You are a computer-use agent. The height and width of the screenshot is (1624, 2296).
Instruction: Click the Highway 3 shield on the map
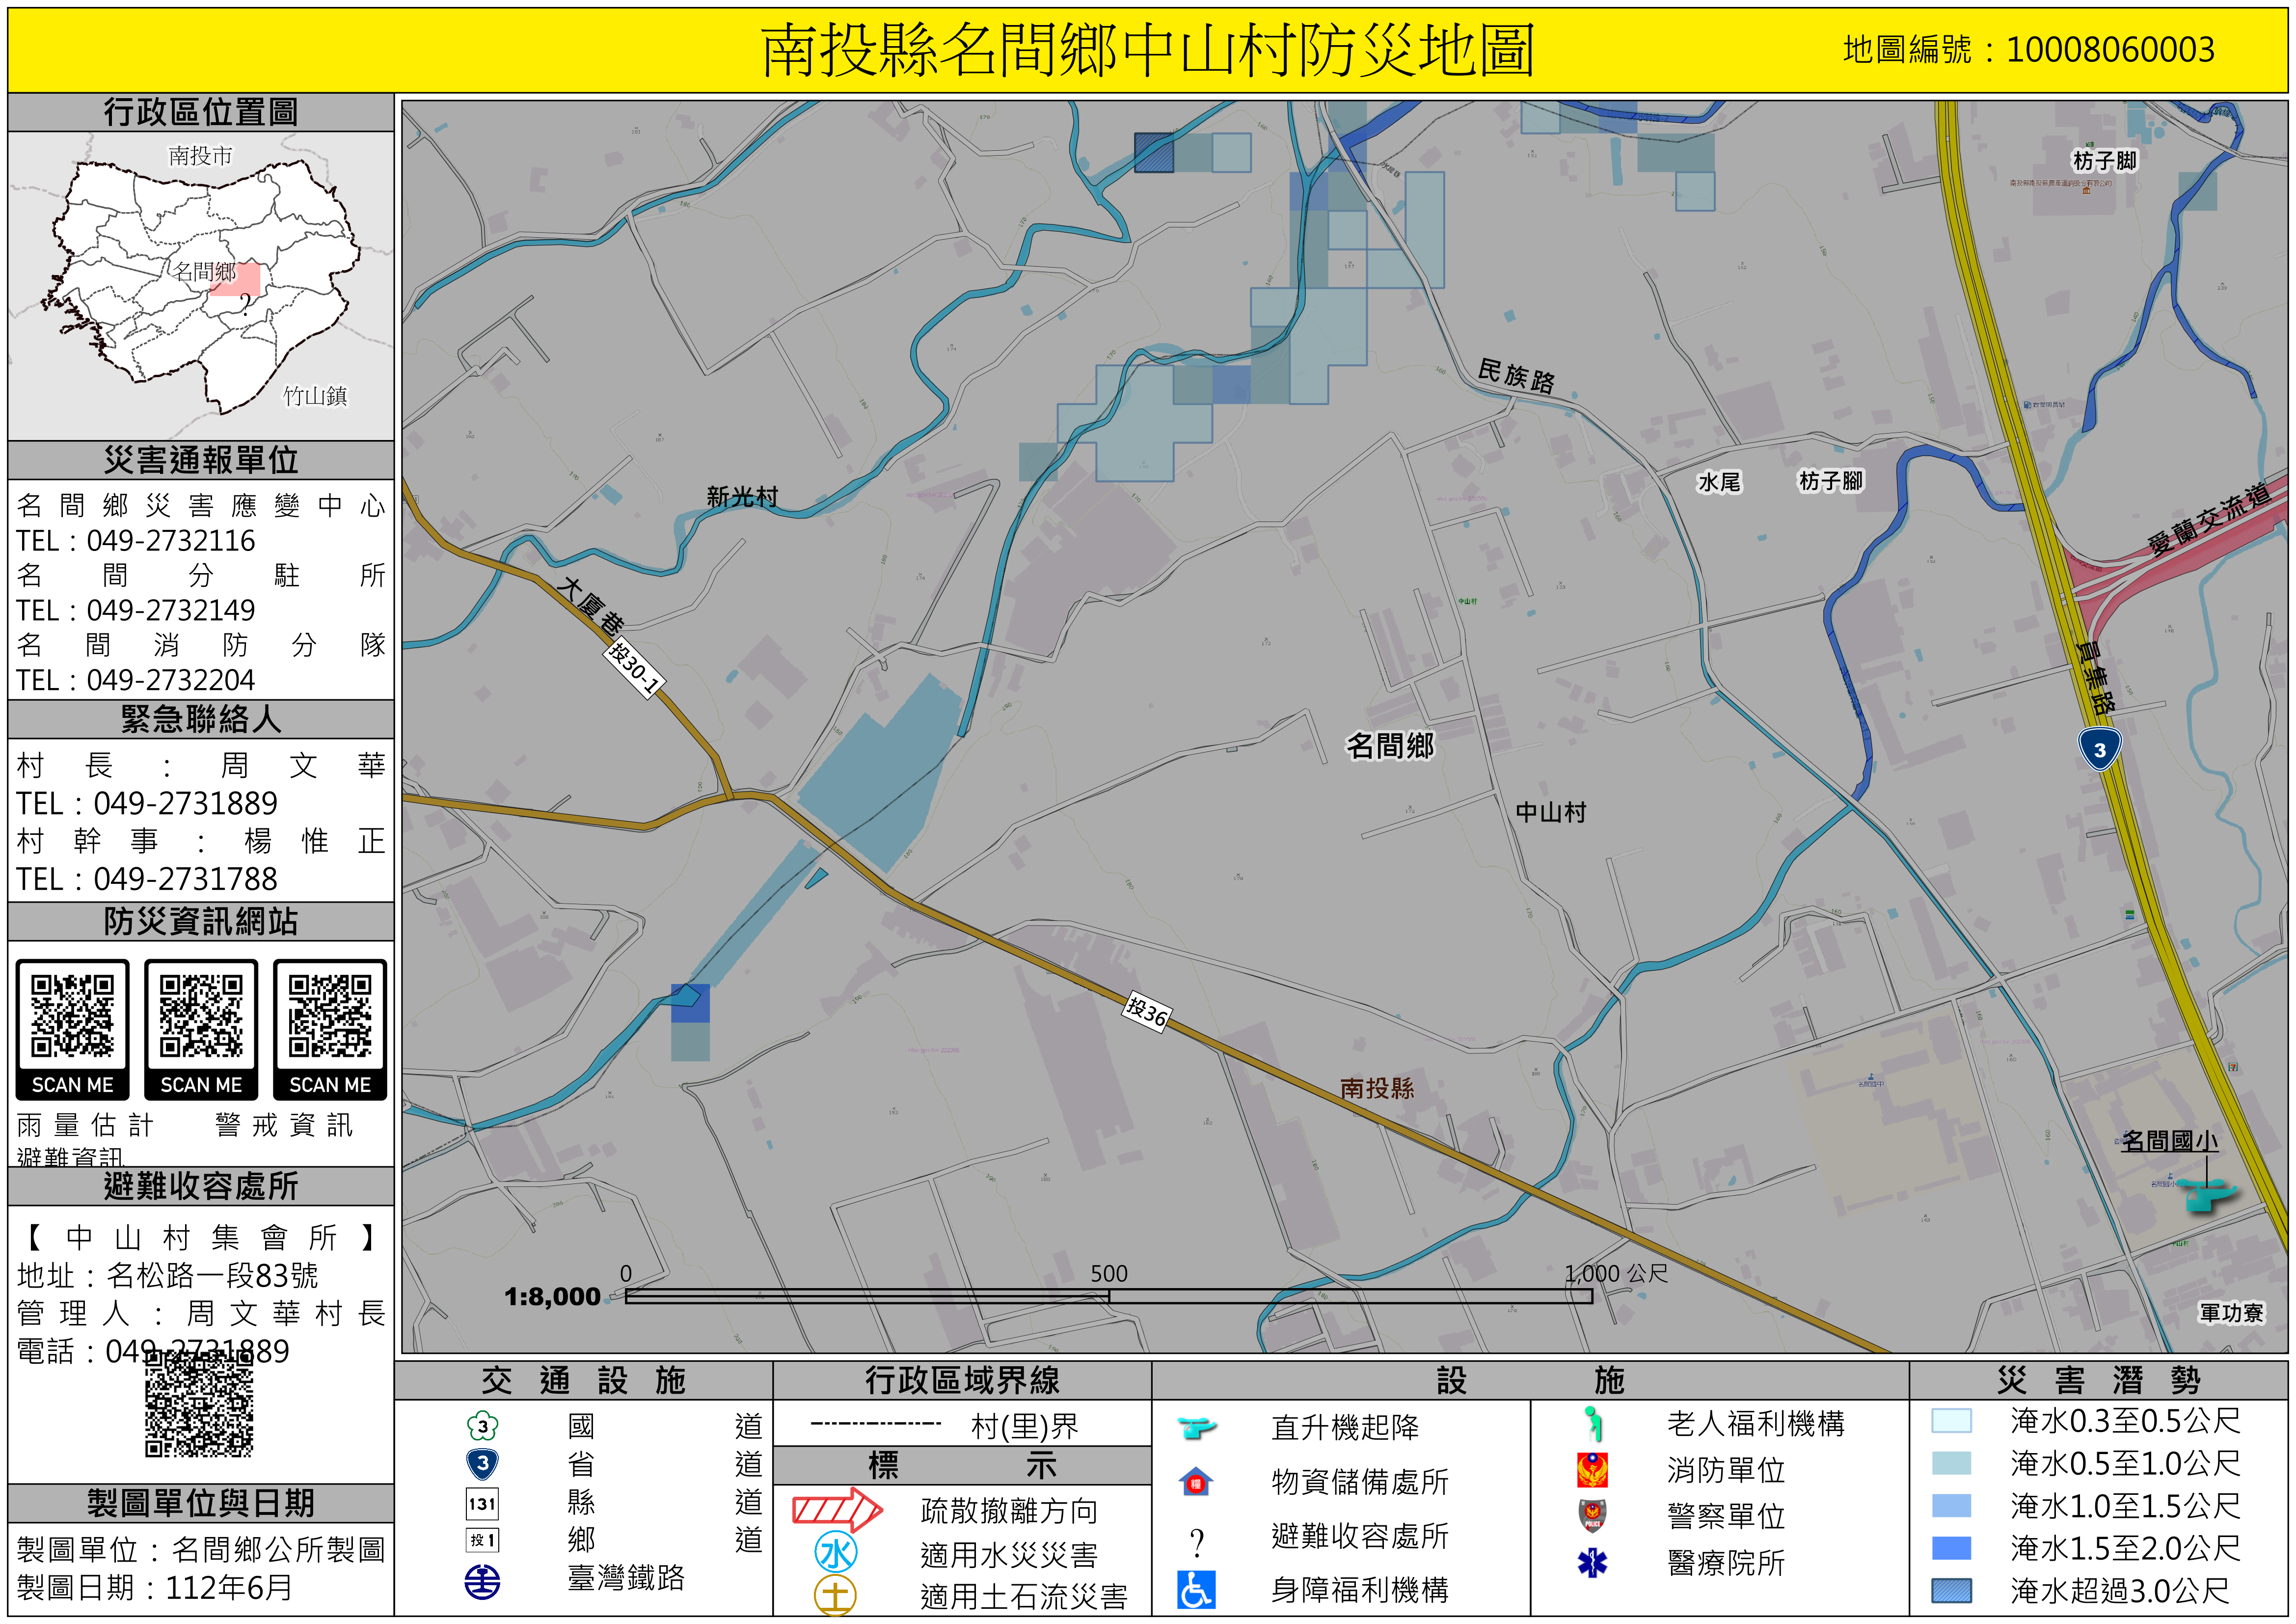click(x=2099, y=748)
